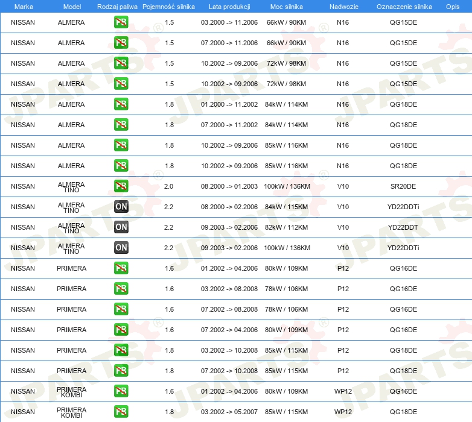The width and height of the screenshot is (472, 422).
Task: Click petrol icon in Primera P12 01.2002 -> 04.2006 row
Action: pyautogui.click(x=121, y=268)
